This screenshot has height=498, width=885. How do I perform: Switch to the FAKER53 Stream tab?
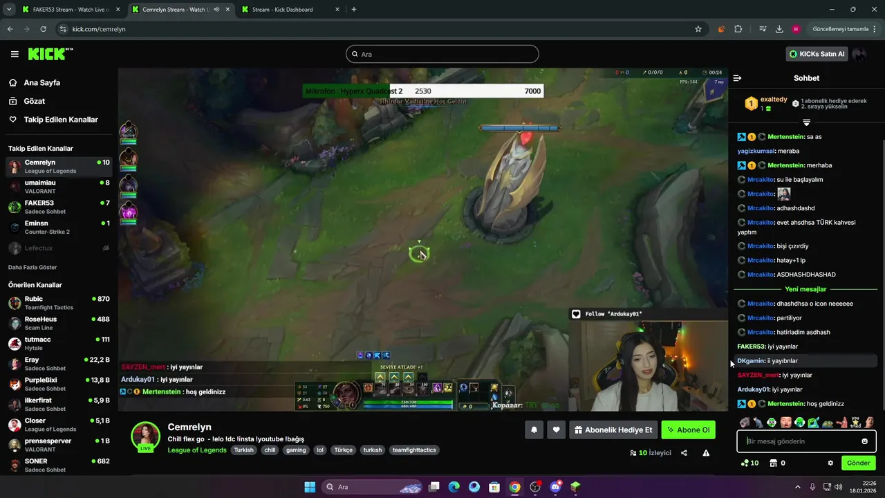pyautogui.click(x=69, y=10)
